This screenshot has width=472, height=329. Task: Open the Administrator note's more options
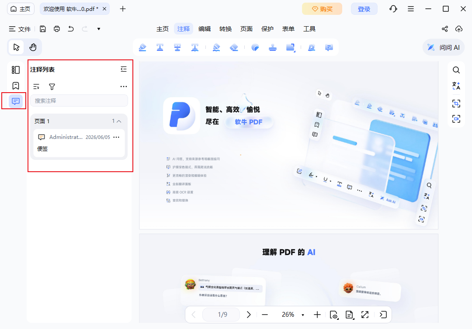coord(116,137)
